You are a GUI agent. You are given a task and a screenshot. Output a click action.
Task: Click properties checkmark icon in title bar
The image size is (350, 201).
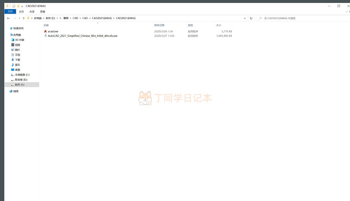pyautogui.click(x=14, y=6)
